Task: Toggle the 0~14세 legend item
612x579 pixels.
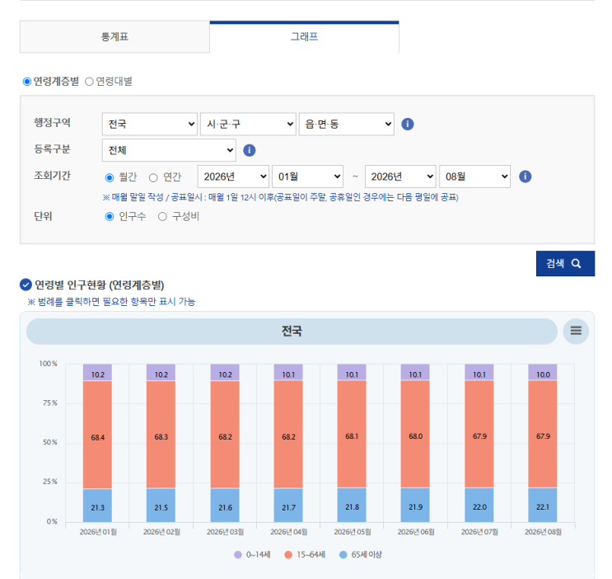Action: coord(252,554)
